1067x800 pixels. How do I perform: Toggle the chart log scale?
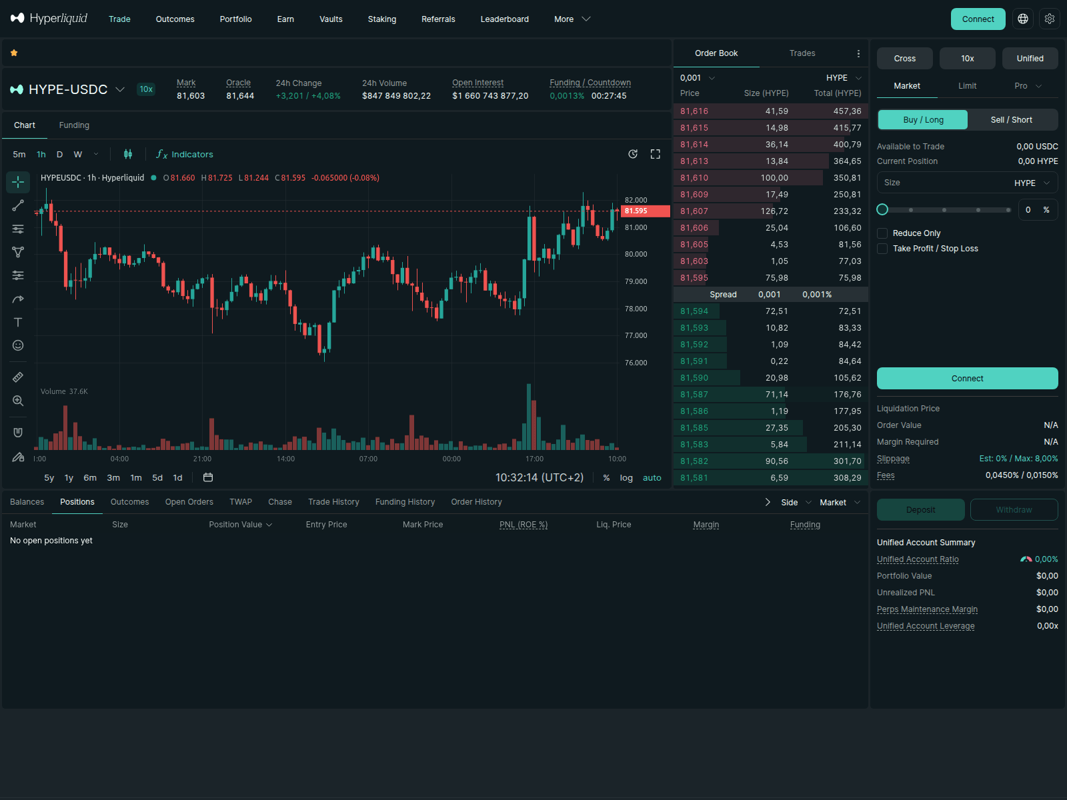(626, 478)
